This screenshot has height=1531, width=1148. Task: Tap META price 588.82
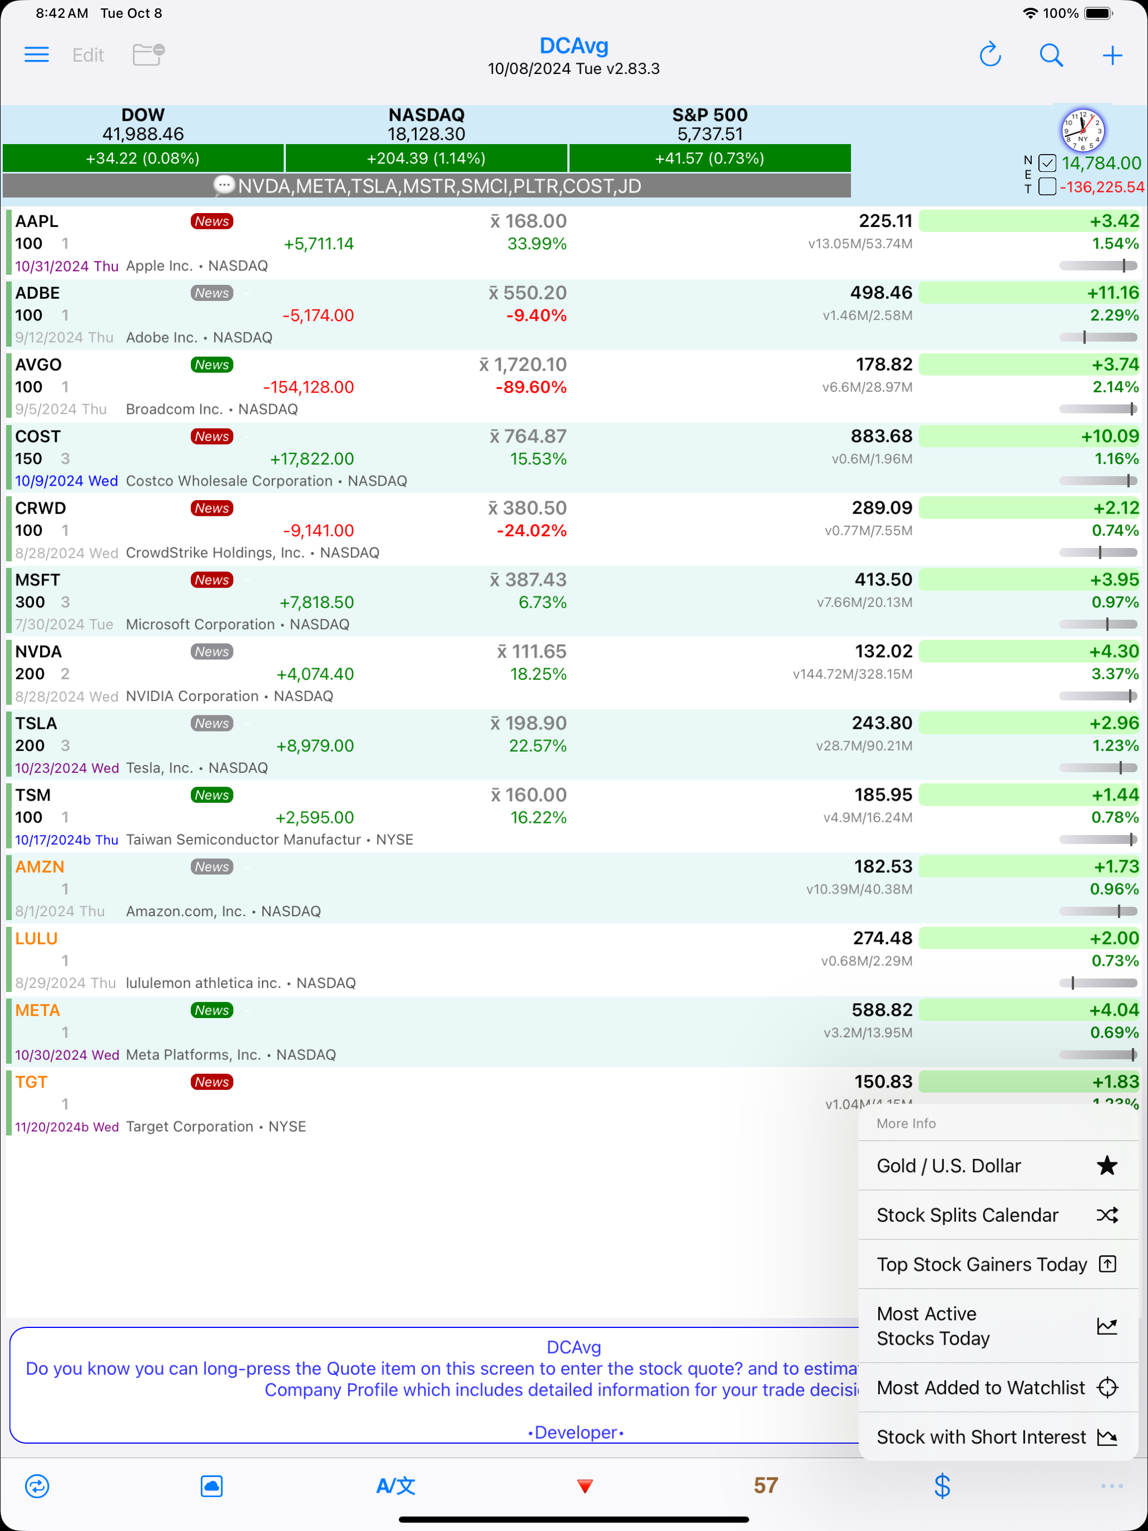pyautogui.click(x=882, y=1010)
